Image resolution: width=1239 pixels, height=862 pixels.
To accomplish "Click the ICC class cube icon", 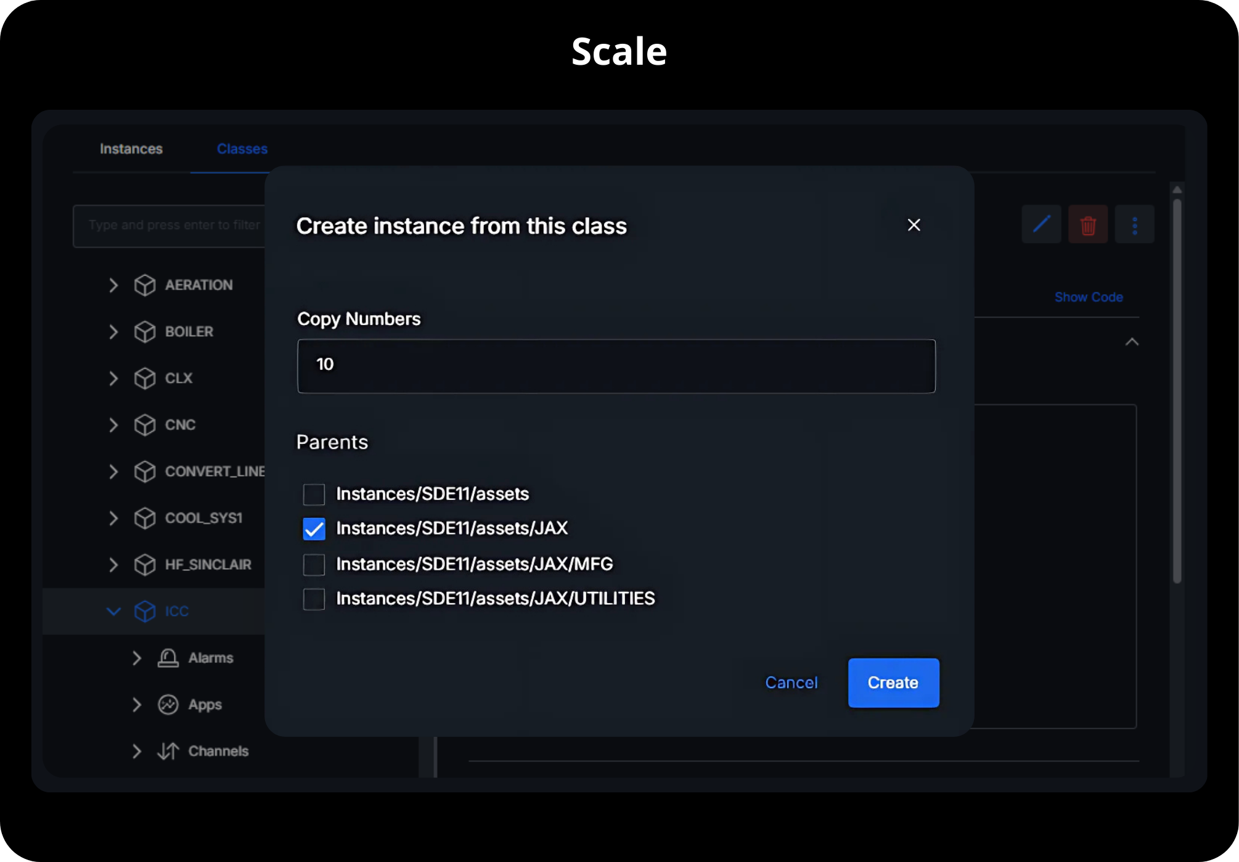I will click(145, 611).
